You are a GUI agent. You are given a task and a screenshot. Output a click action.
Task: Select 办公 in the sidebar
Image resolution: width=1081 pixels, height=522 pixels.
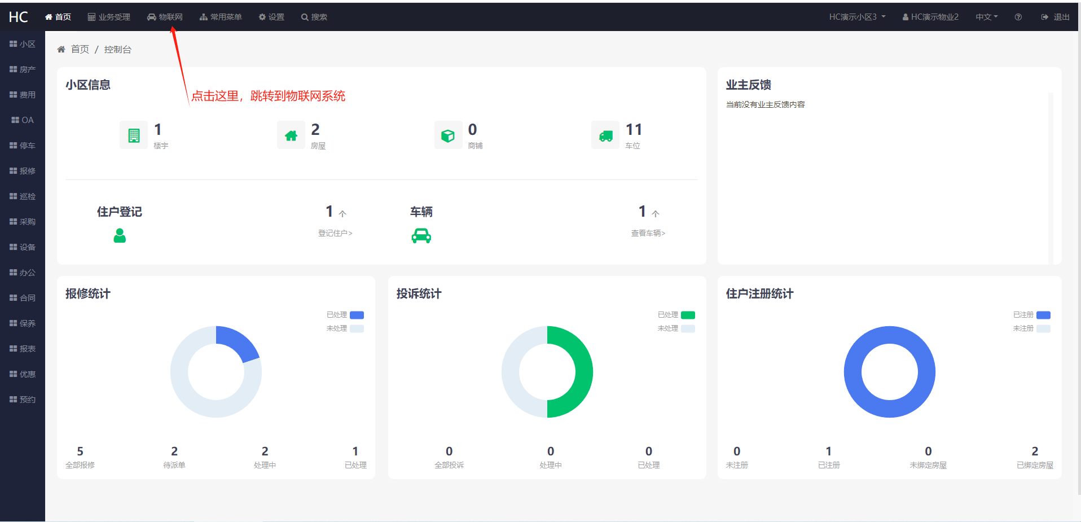pyautogui.click(x=23, y=273)
